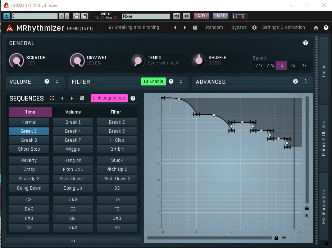Switch to the Time tab

(30, 112)
